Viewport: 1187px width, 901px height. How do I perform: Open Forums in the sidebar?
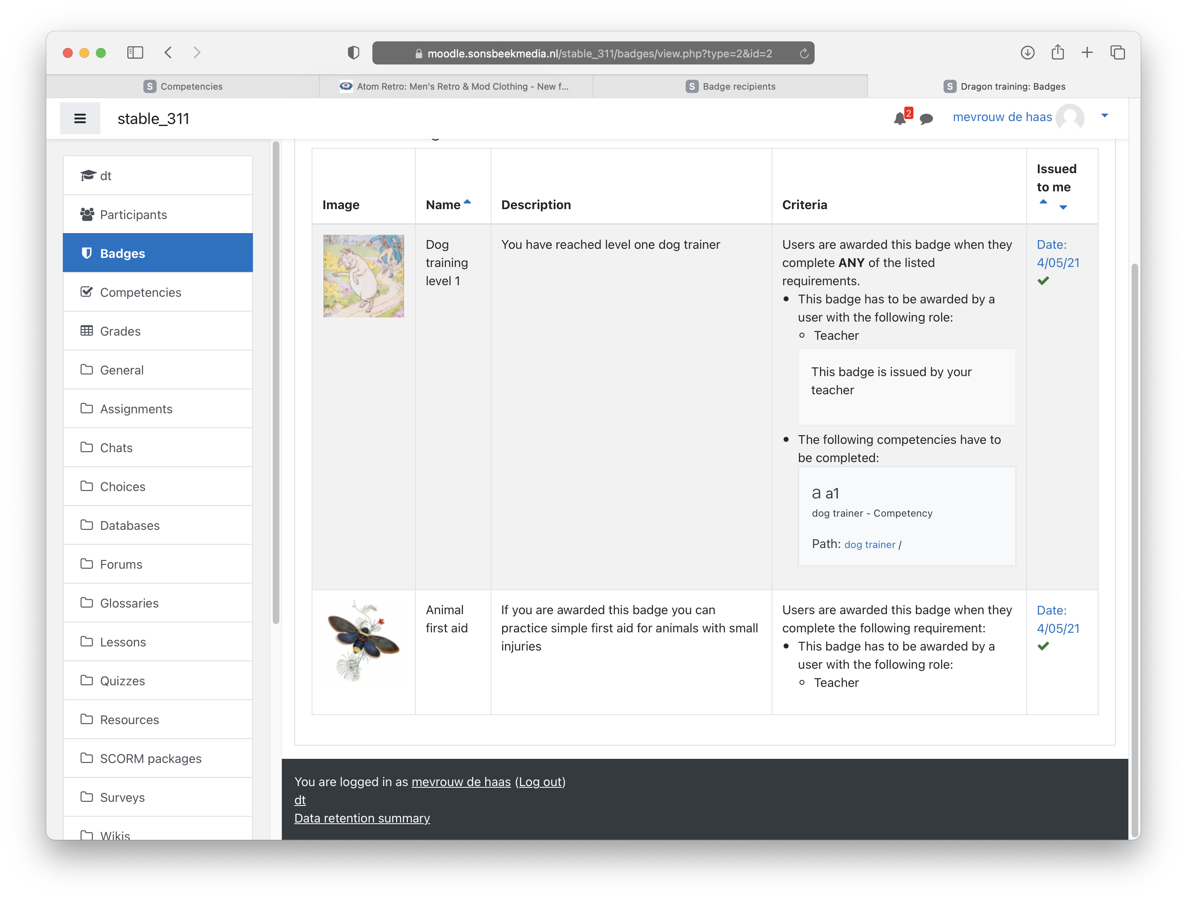[x=158, y=565]
